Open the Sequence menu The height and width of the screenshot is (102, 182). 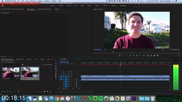pyautogui.click(x=33, y=1)
